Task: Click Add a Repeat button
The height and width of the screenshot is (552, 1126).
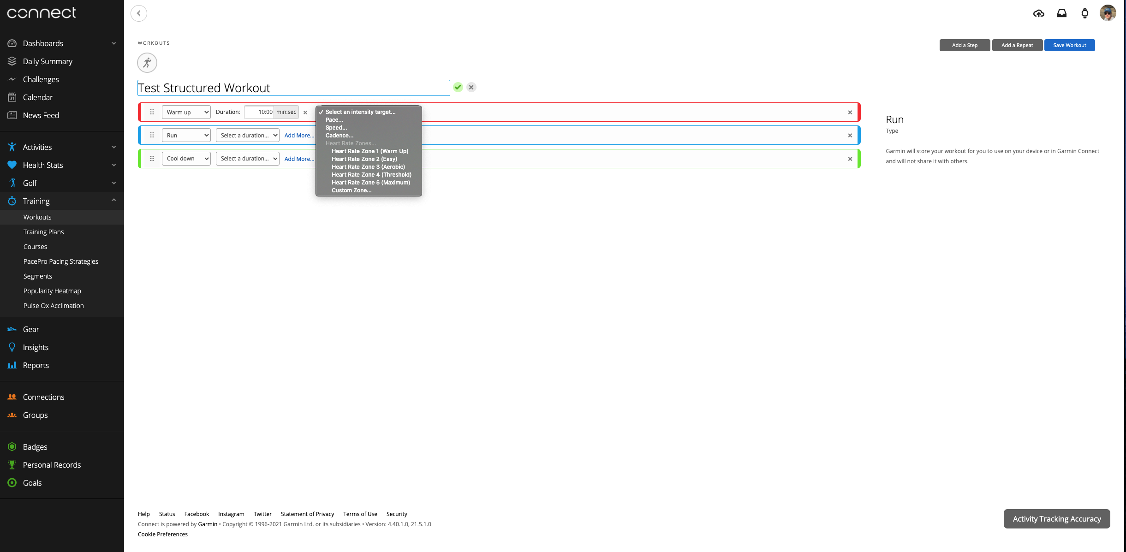Action: point(1017,45)
